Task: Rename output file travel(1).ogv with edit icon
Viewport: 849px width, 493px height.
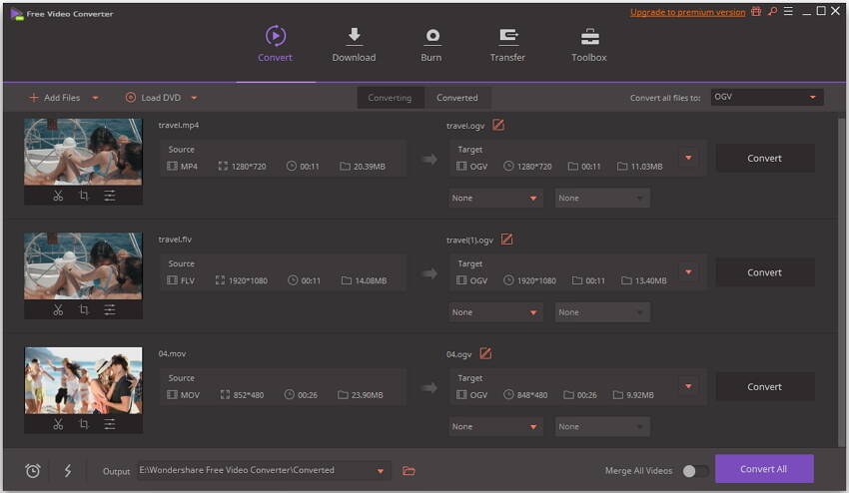Action: [506, 240]
